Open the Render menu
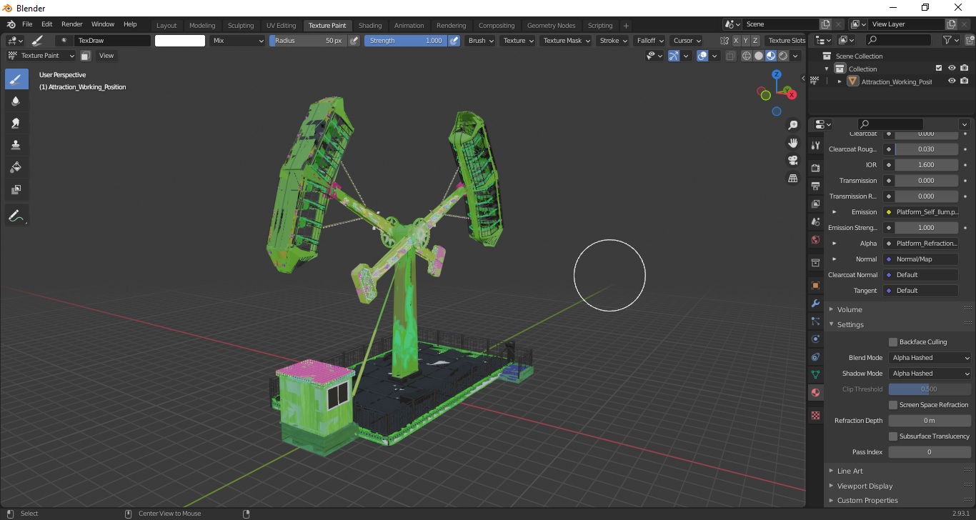Image resolution: width=976 pixels, height=520 pixels. [71, 24]
